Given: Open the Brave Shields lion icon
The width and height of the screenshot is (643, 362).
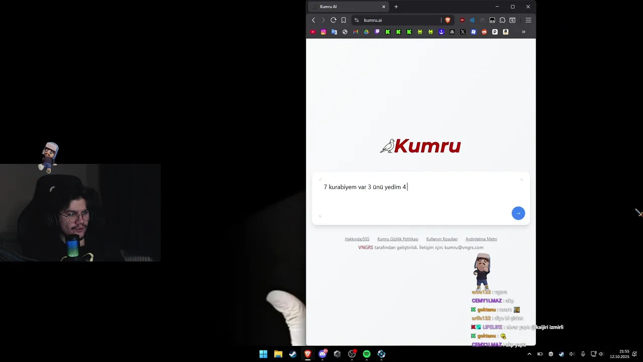Looking at the screenshot, I should (x=448, y=20).
